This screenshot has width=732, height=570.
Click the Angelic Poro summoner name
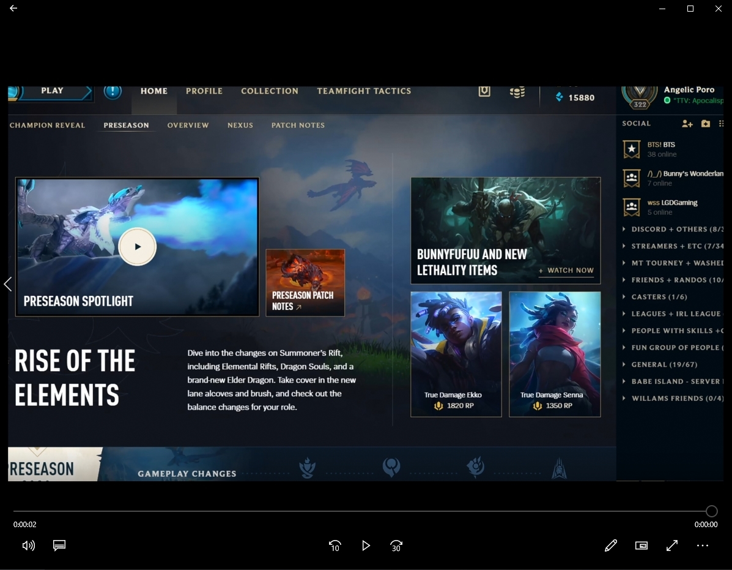(x=689, y=90)
